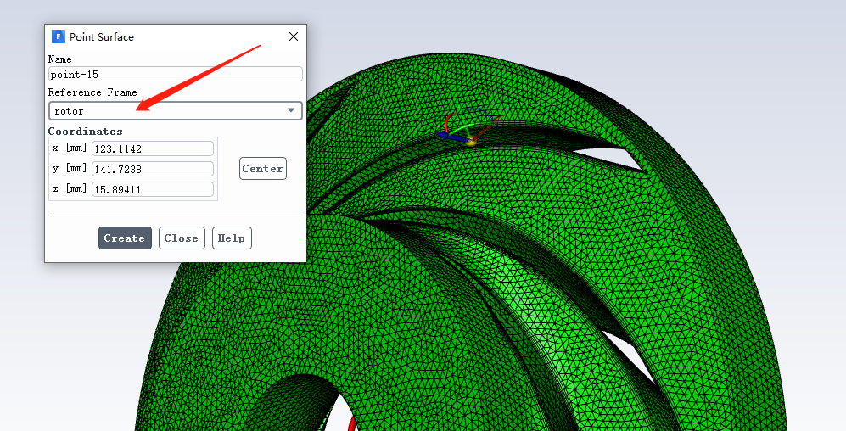Image resolution: width=846 pixels, height=431 pixels.
Task: Click the x [mm] coordinate field
Action: tap(153, 148)
